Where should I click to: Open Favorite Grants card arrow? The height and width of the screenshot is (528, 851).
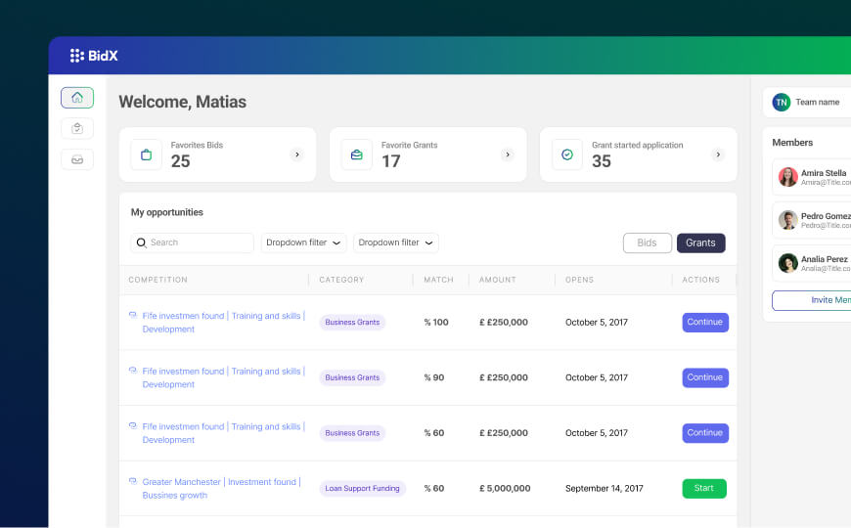(508, 154)
